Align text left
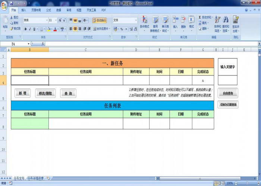Image resolution: width=261 pixels, height=186 pixels. [71, 29]
